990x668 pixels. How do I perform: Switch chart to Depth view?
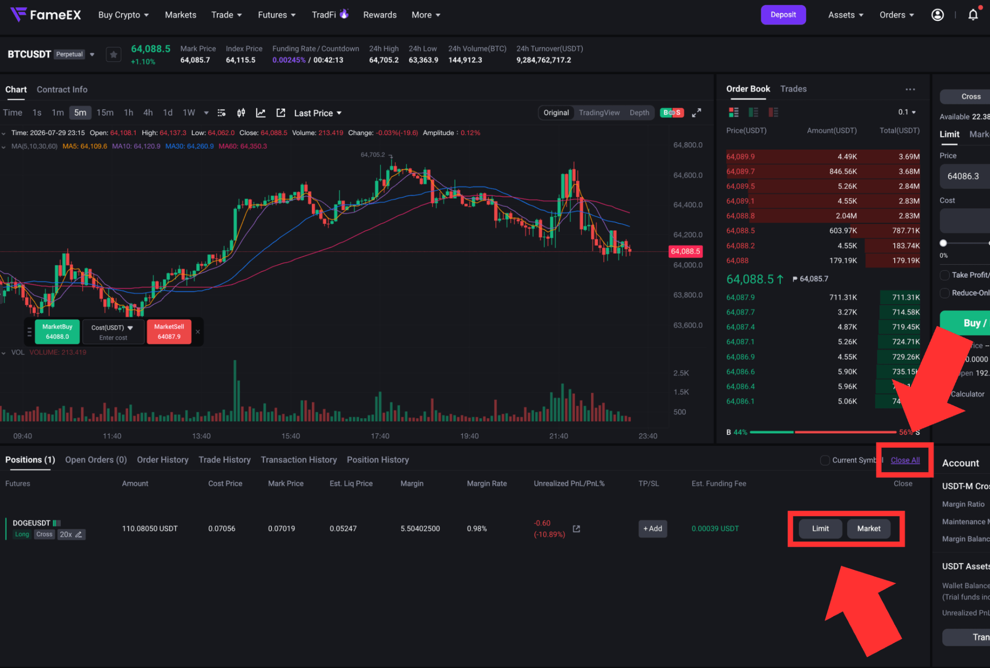[x=639, y=113]
